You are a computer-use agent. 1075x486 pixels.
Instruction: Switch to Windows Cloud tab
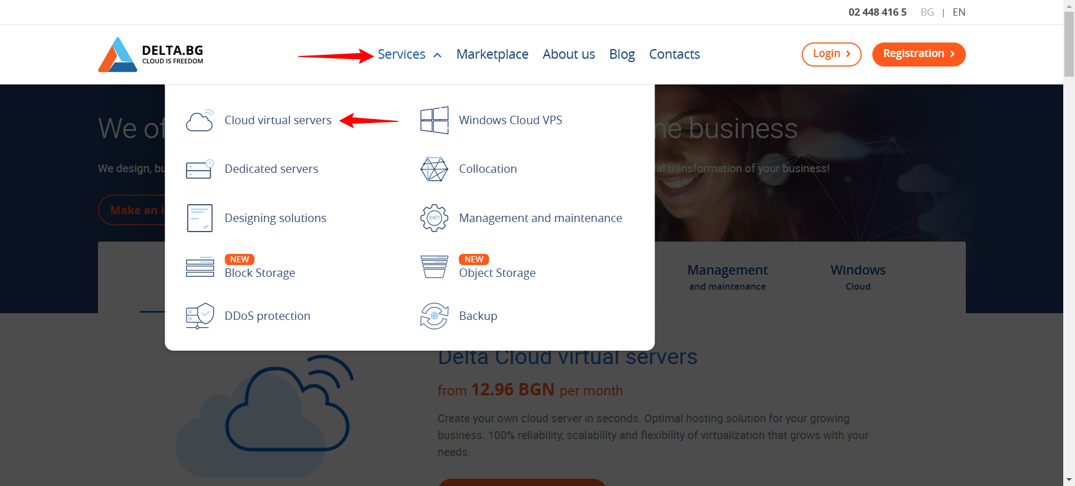tap(858, 277)
